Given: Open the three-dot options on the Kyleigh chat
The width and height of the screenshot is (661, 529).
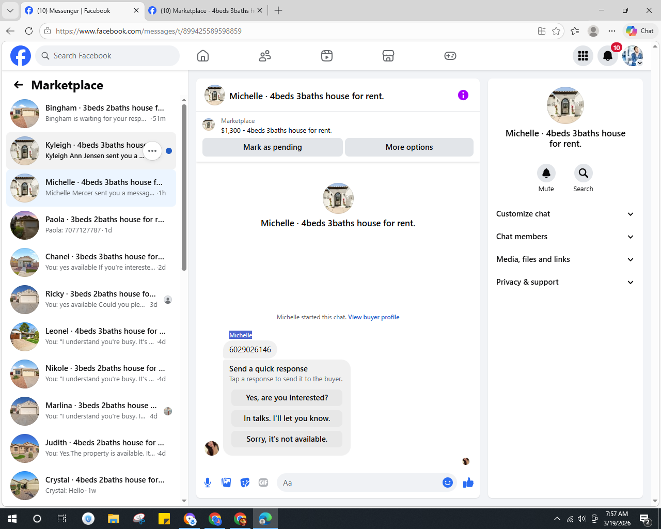Looking at the screenshot, I should pos(152,151).
